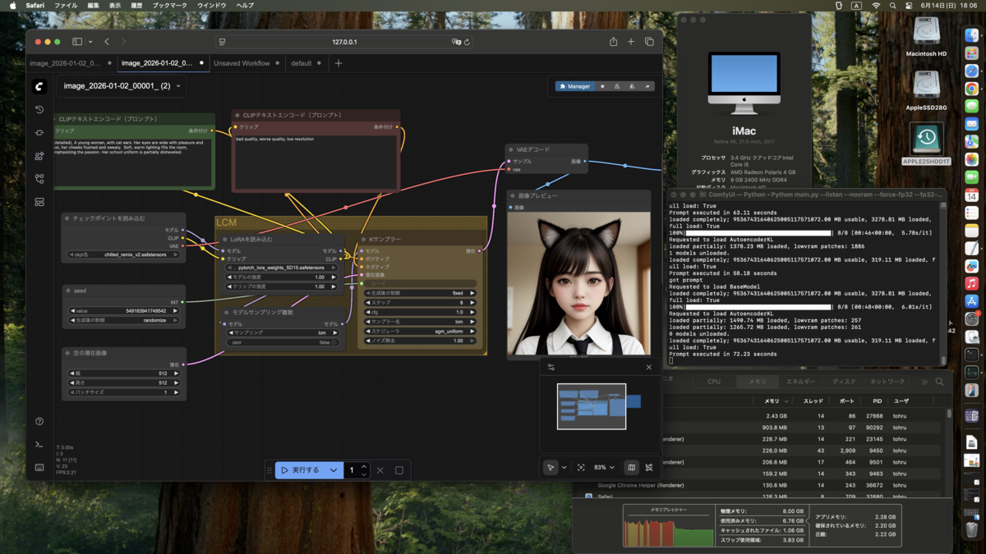Open scheduler sgm_uniform selector
The width and height of the screenshot is (986, 554).
tap(420, 332)
